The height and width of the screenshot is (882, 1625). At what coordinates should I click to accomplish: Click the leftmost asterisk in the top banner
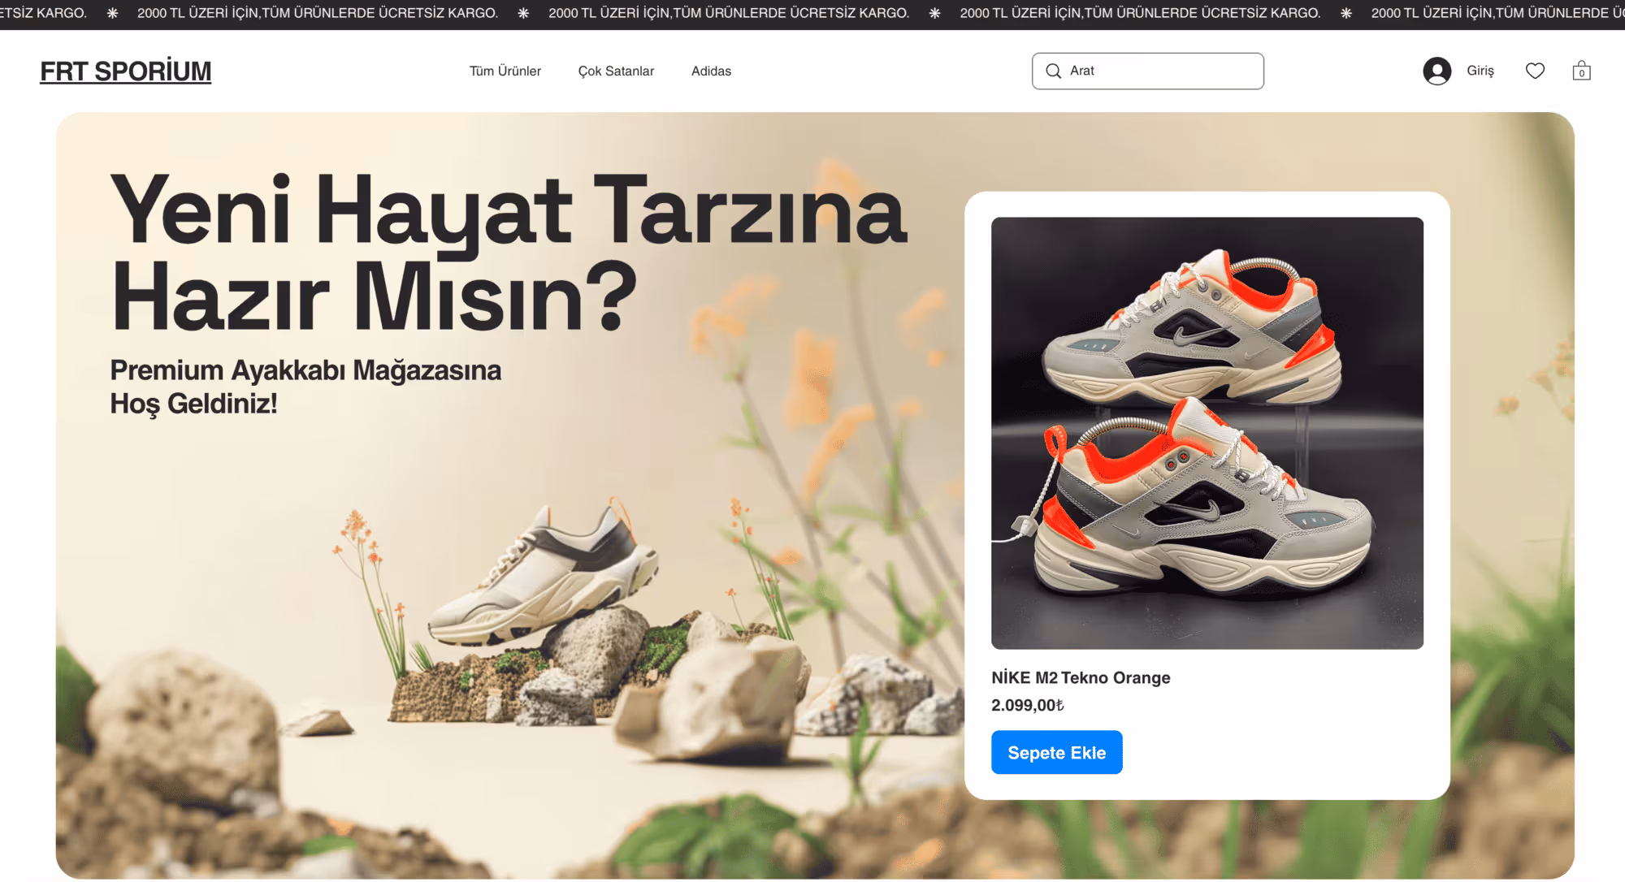point(112,13)
